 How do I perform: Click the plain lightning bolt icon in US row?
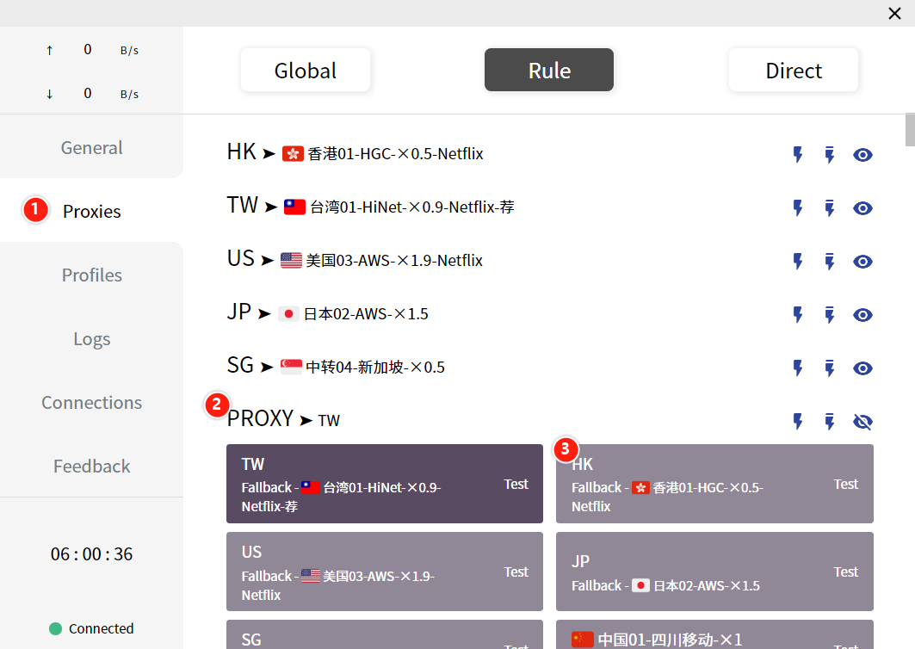click(798, 262)
